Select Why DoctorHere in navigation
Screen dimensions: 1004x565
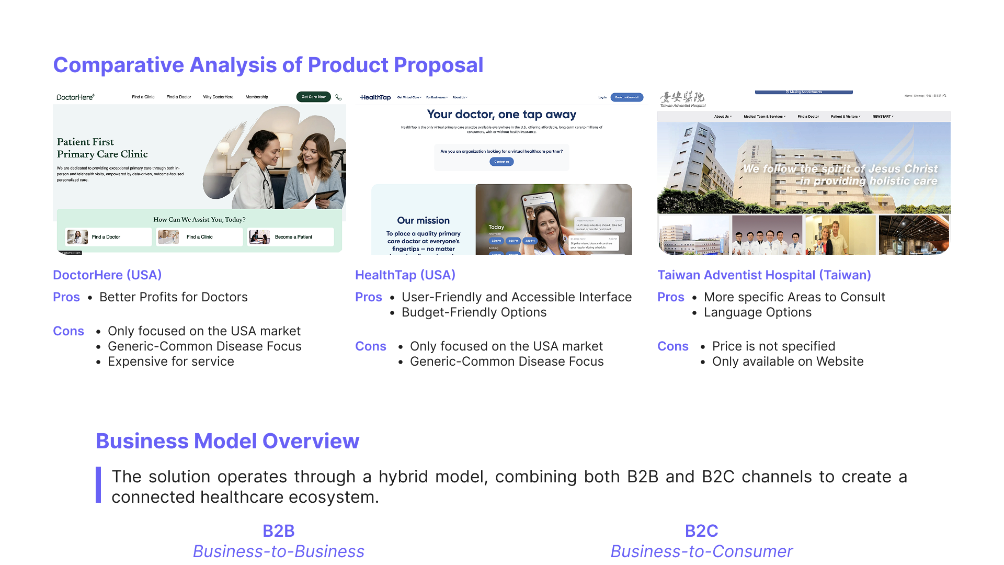coord(218,97)
